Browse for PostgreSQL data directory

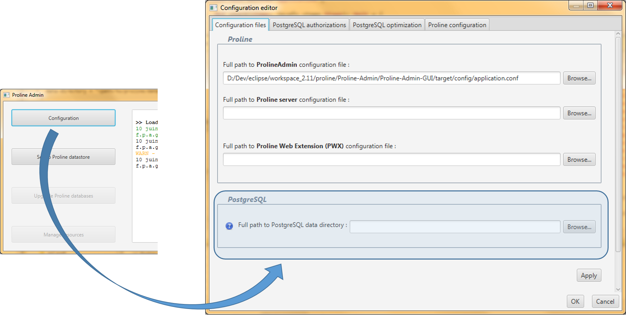coord(579,227)
